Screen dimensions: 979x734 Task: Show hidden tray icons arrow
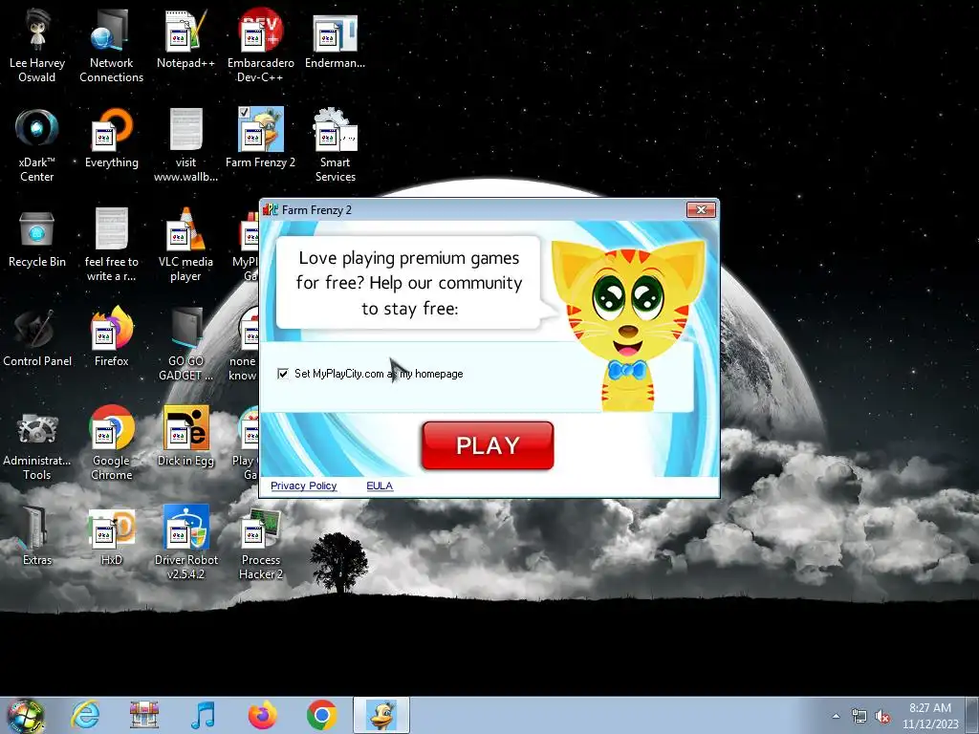[x=836, y=716]
